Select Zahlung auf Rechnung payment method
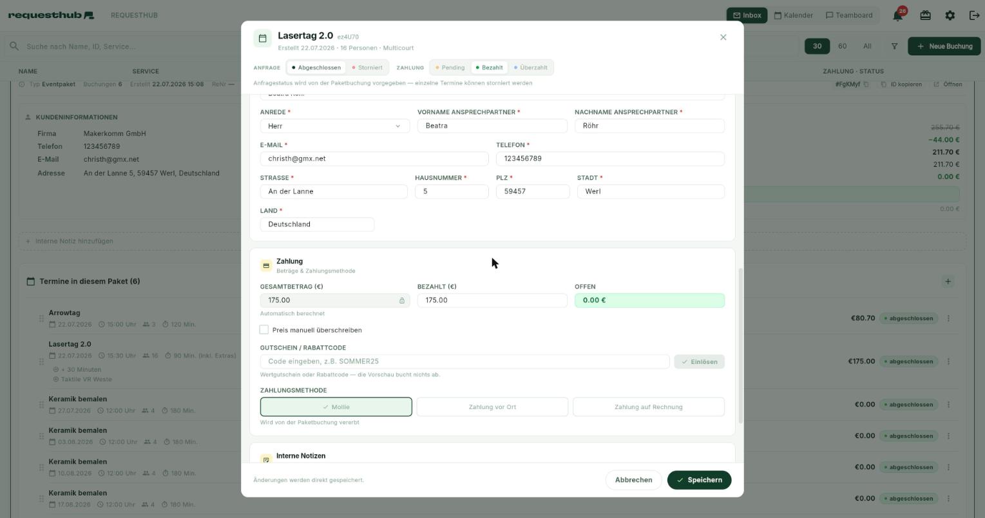Viewport: 985px width, 518px height. point(649,407)
